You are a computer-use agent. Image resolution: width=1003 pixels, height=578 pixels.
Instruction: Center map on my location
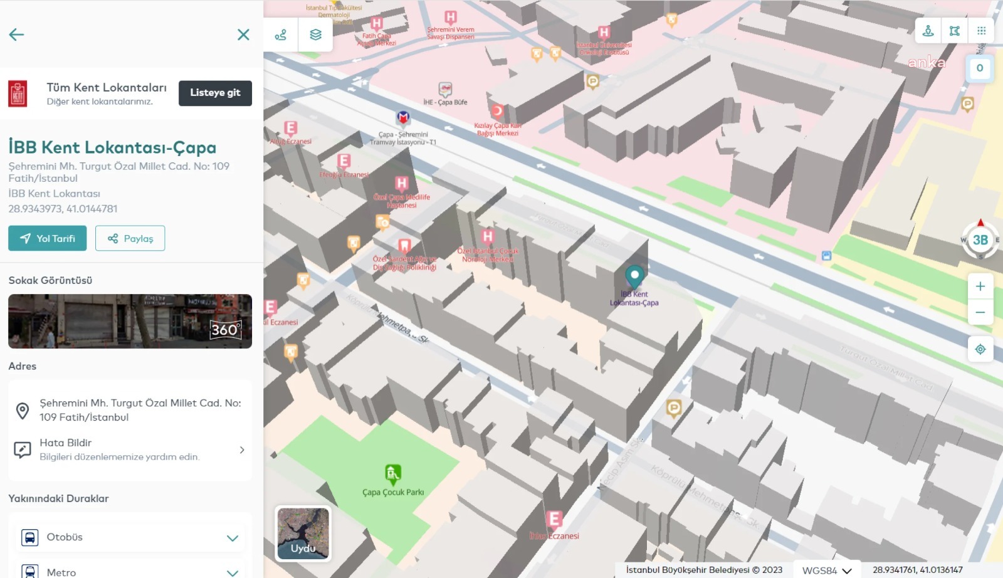pyautogui.click(x=980, y=349)
